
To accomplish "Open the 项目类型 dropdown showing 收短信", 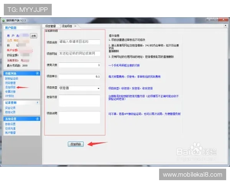I will point(79,88).
